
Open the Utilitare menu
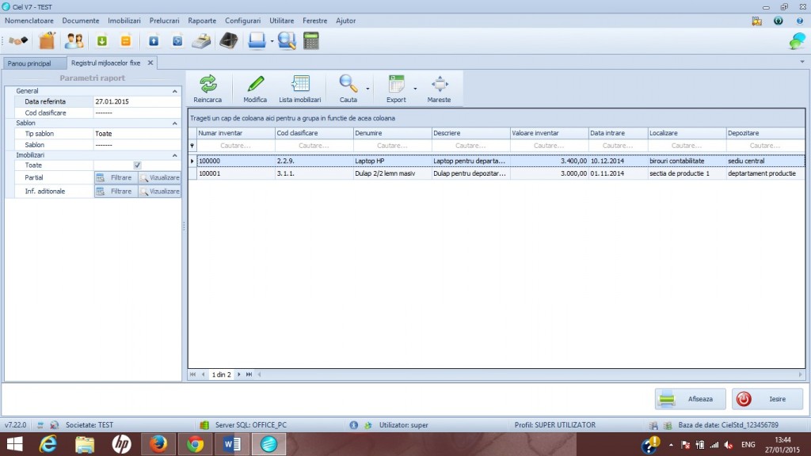click(x=281, y=21)
